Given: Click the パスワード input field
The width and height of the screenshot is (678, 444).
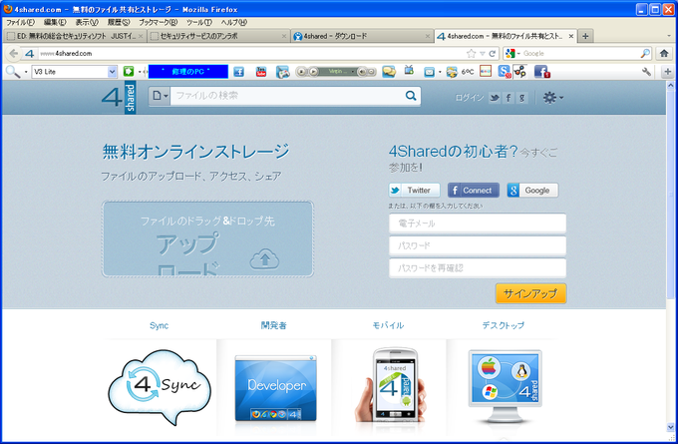Looking at the screenshot, I should click(478, 245).
